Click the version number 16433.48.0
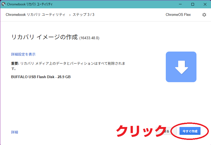 (x=89, y=38)
